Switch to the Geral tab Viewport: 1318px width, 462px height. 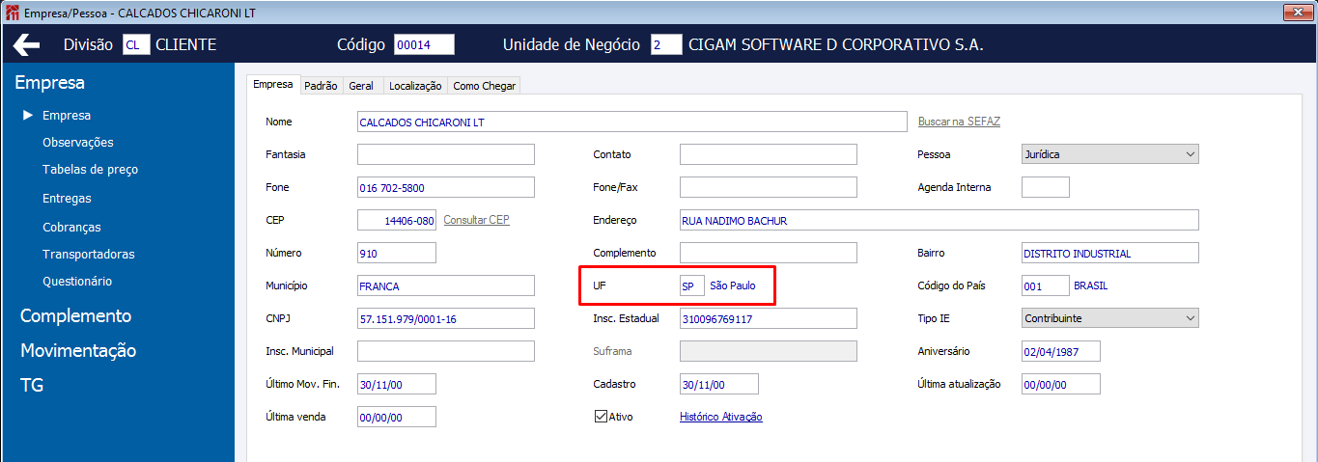(x=361, y=86)
